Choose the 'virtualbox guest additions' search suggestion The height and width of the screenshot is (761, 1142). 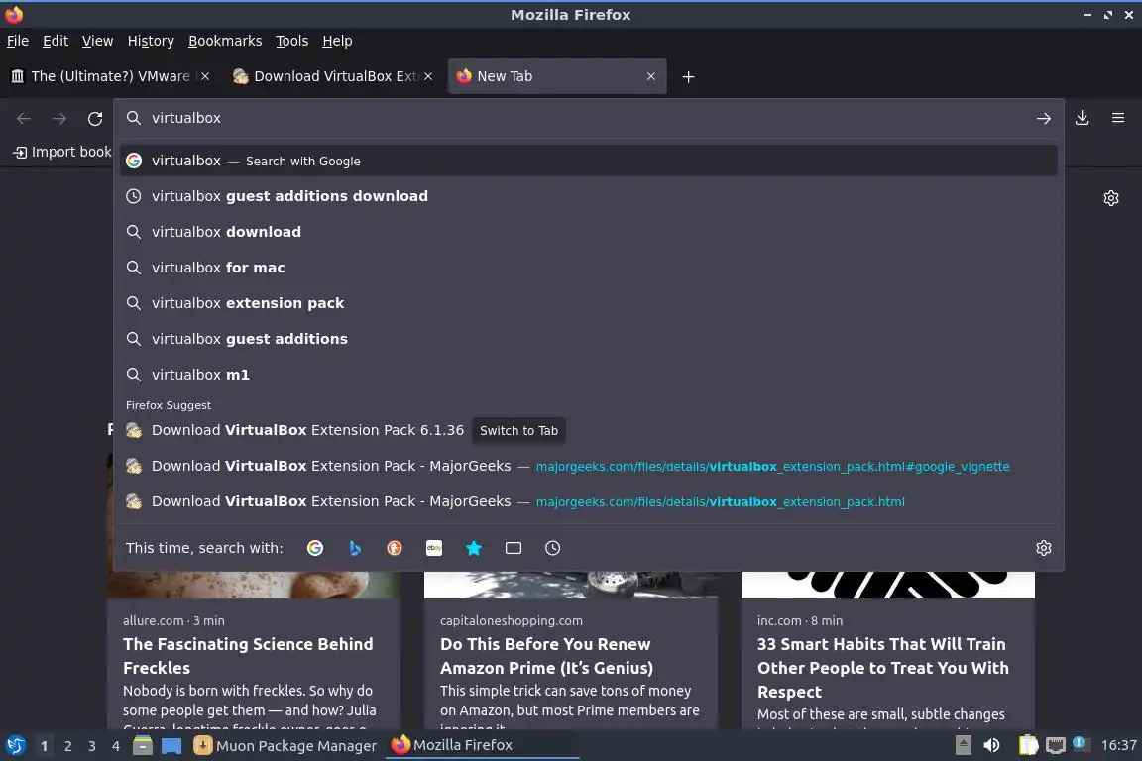(589, 339)
